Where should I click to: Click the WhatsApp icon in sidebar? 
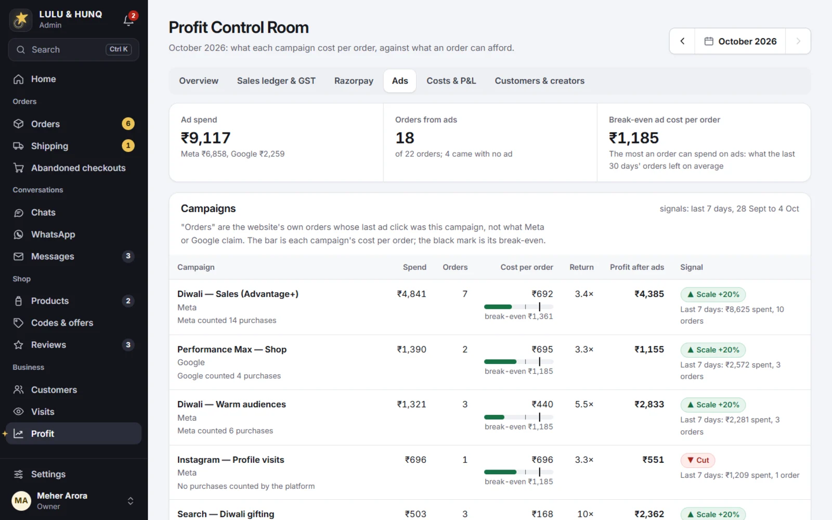point(19,235)
